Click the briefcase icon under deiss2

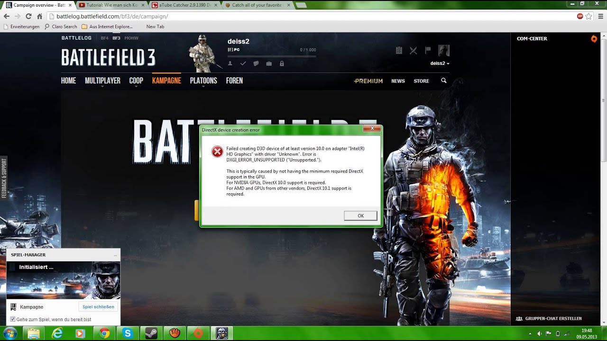pyautogui.click(x=269, y=63)
